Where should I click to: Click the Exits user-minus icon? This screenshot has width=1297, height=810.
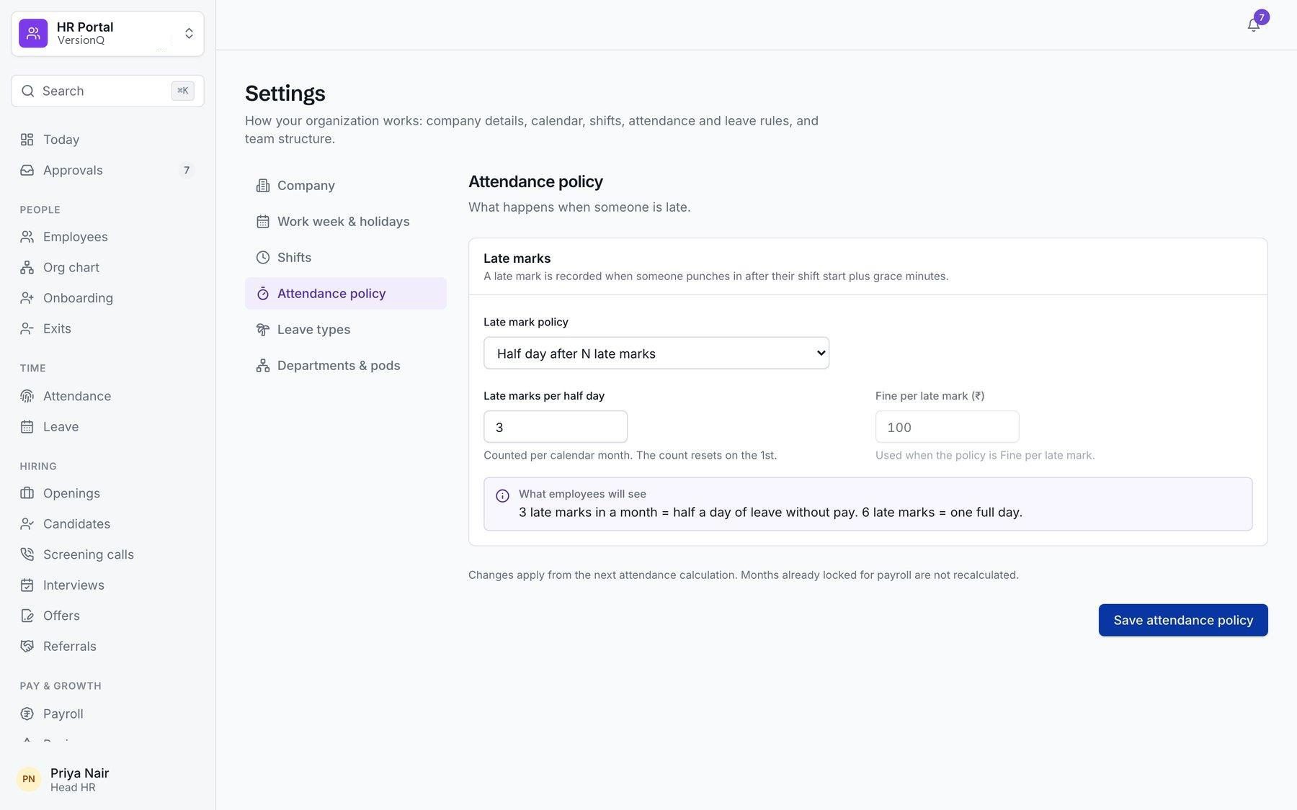point(27,328)
